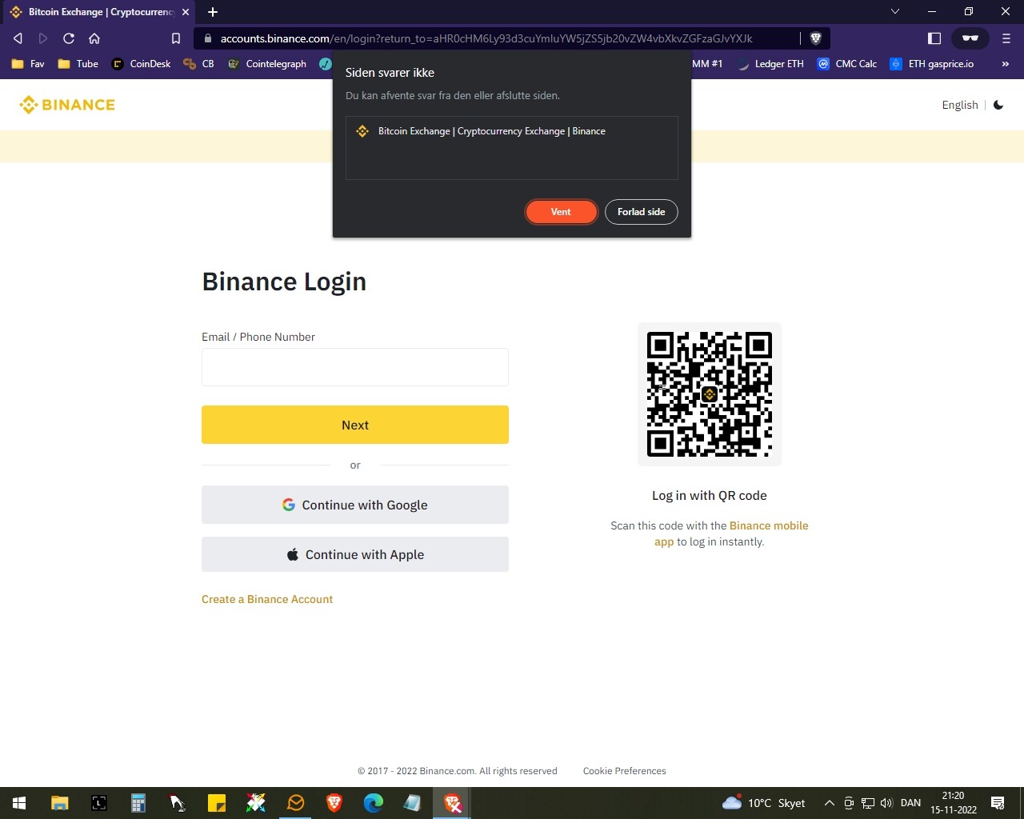Open the notification center icon
Viewport: 1024px width, 819px height.
click(x=998, y=803)
